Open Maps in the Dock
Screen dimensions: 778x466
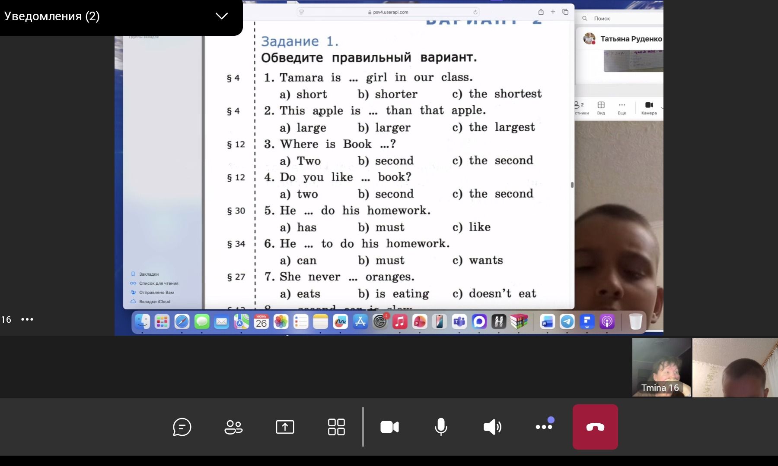[242, 321]
